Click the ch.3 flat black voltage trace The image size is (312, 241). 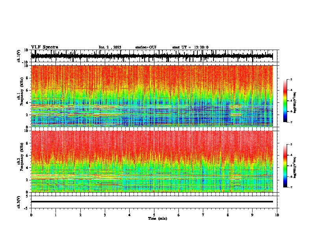pyautogui.click(x=152, y=202)
